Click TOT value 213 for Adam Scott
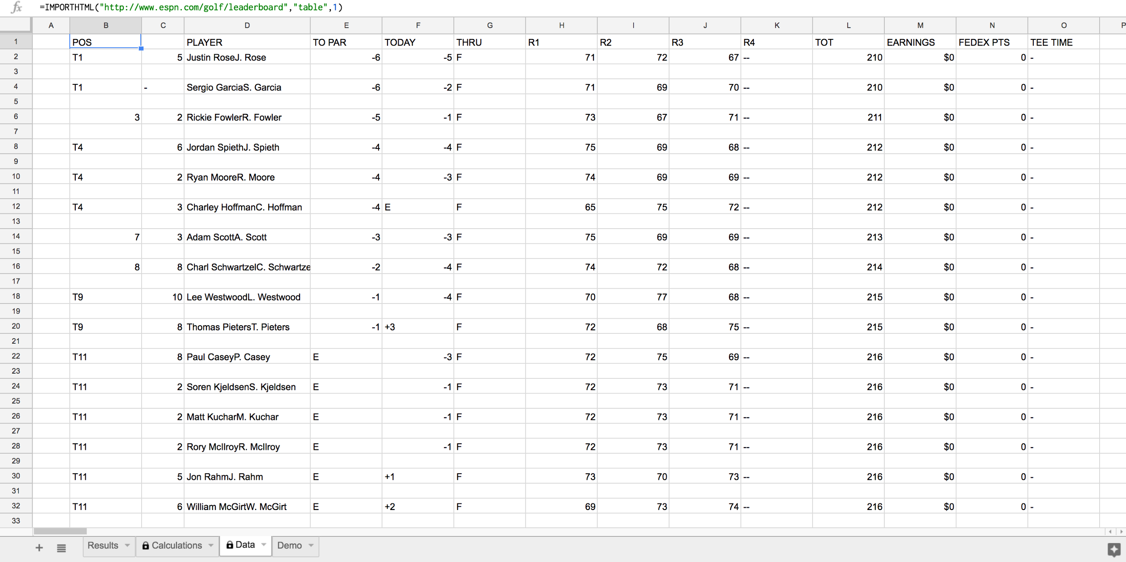The height and width of the screenshot is (562, 1126). (848, 237)
